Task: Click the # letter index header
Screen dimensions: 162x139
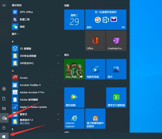Action: (x=13, y=42)
